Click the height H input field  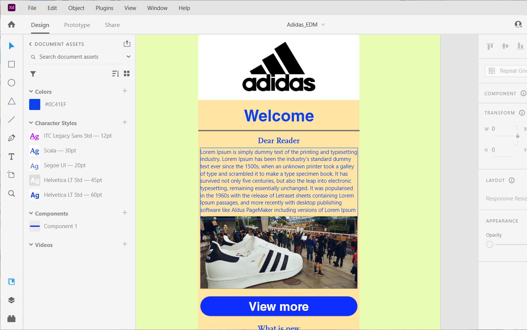click(502, 150)
